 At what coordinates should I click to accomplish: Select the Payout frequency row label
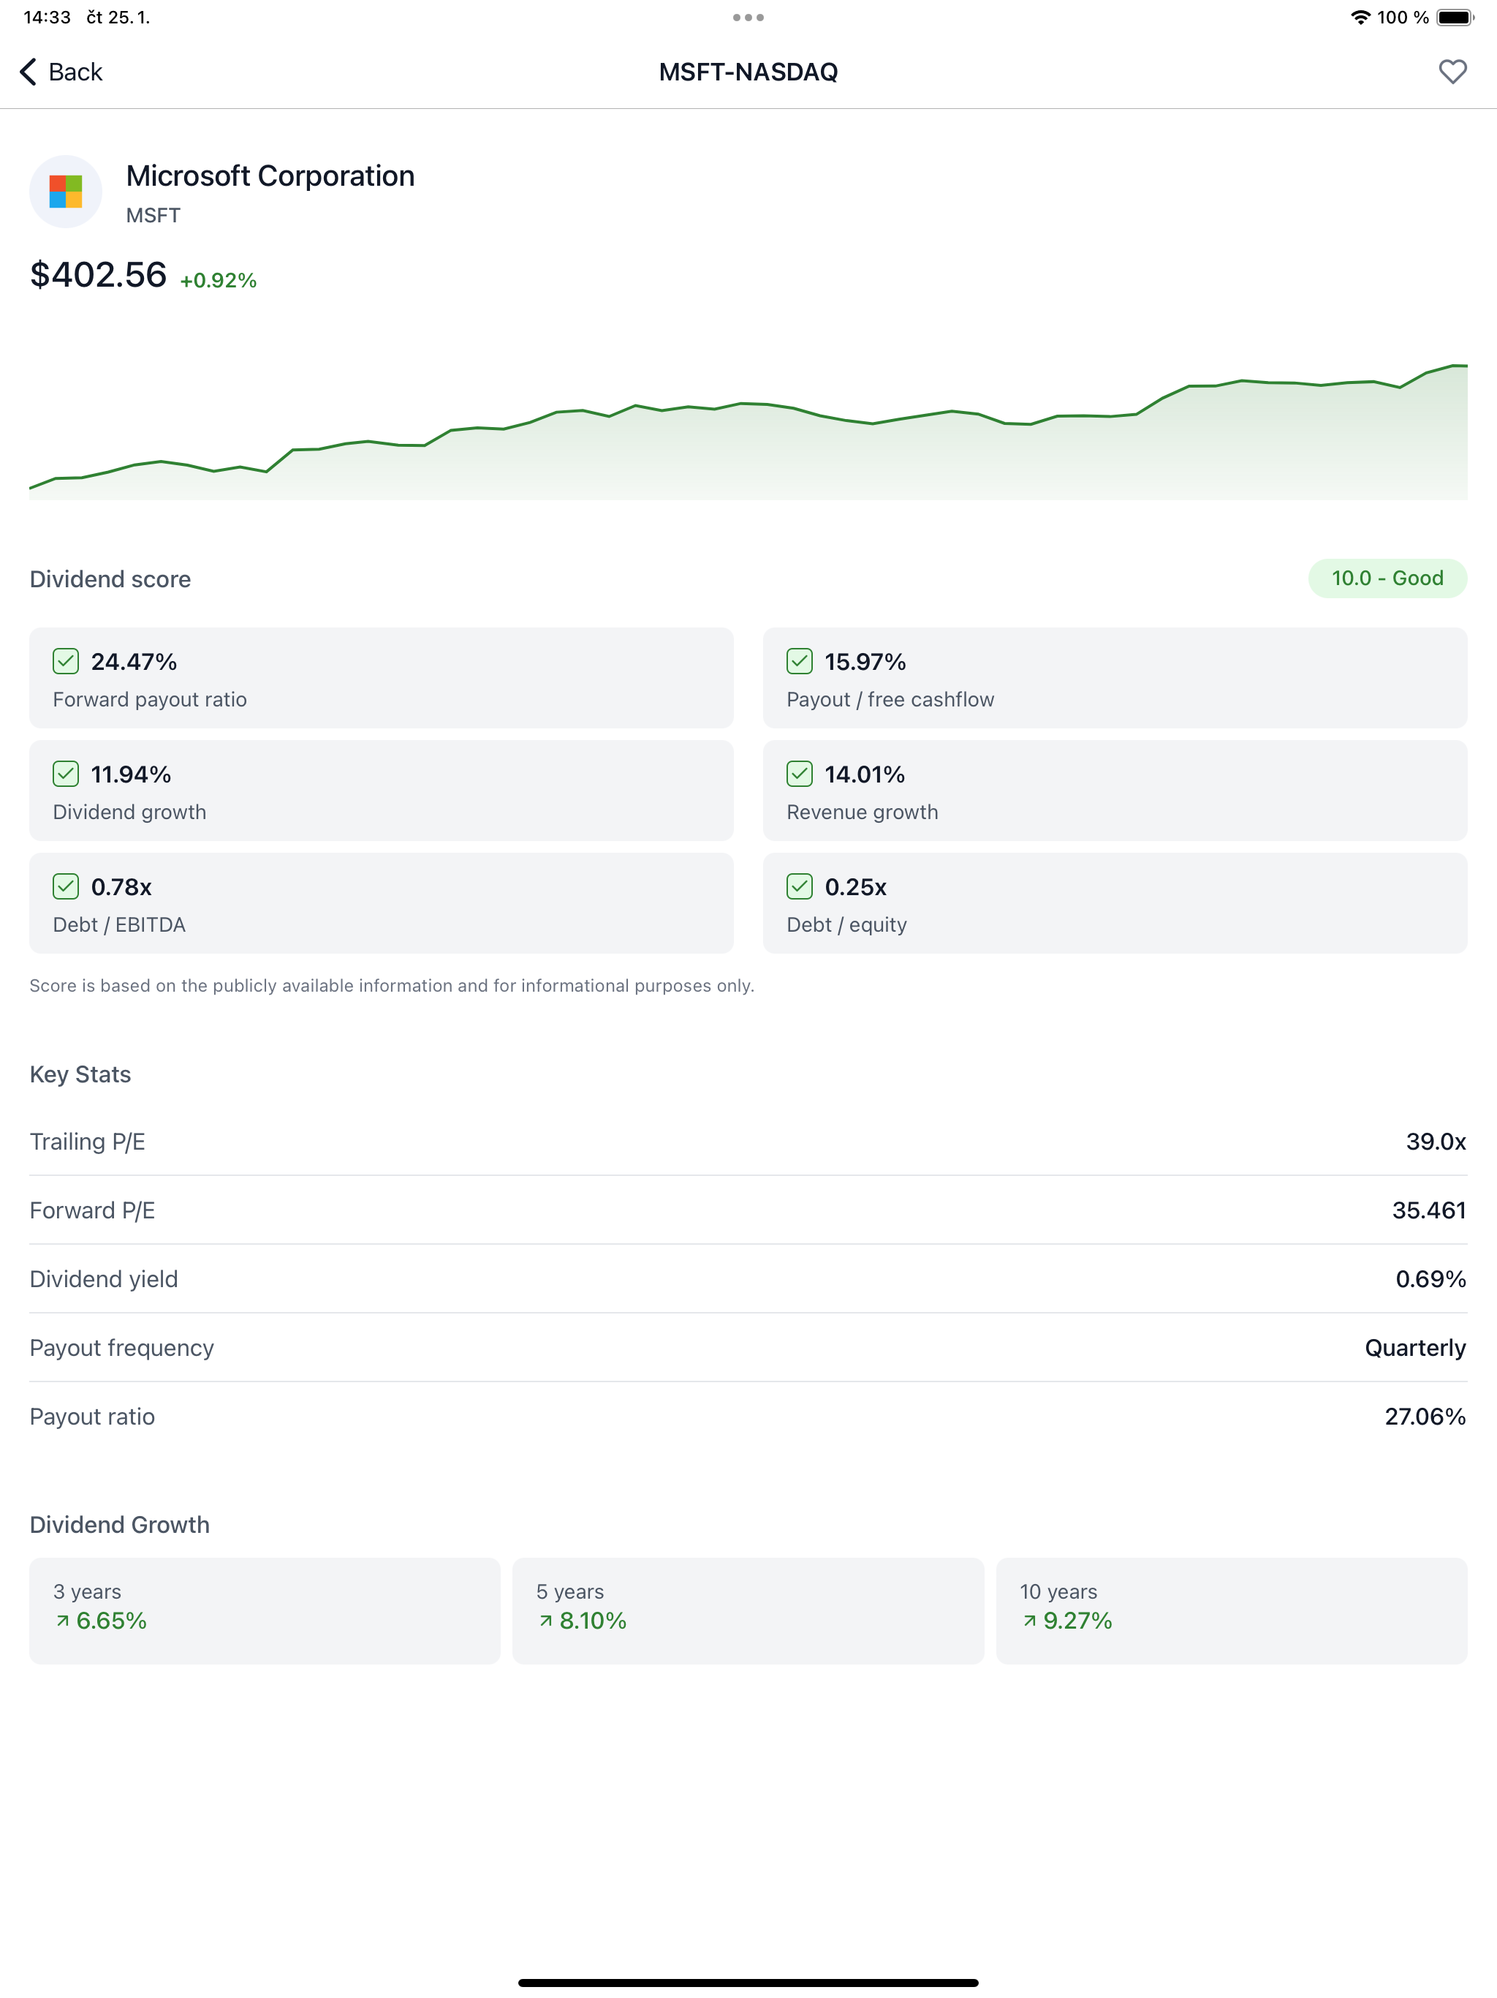tap(122, 1348)
